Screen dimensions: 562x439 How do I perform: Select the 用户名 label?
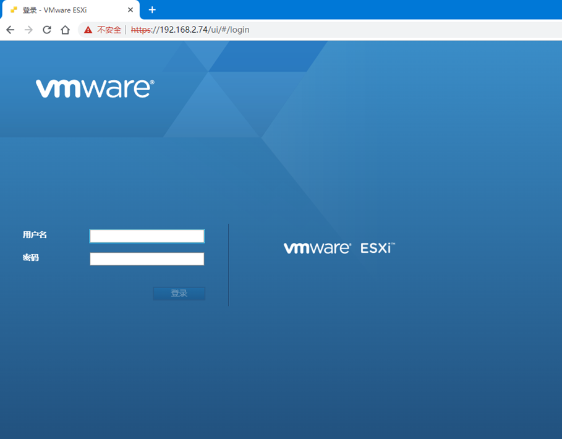coord(35,235)
